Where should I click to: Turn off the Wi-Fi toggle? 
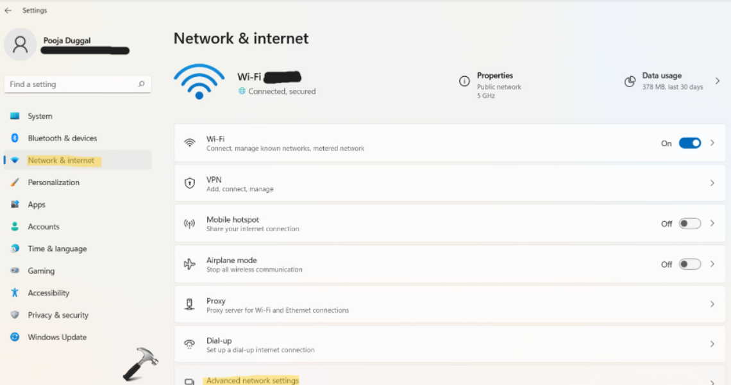tap(690, 143)
